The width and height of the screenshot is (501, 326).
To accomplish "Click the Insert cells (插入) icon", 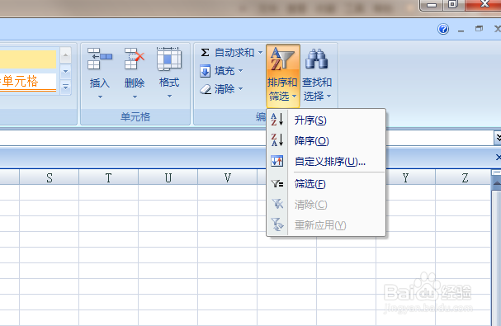I will pos(100,59).
